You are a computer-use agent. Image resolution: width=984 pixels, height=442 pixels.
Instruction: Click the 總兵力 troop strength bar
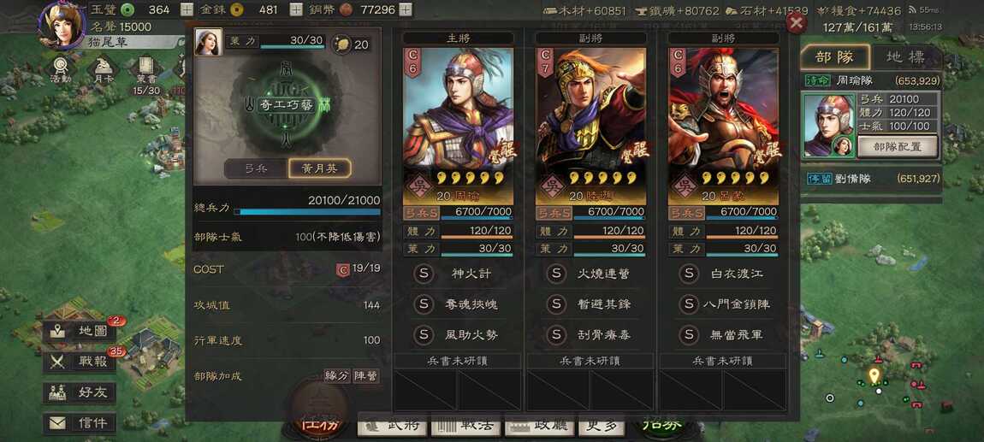pos(307,212)
